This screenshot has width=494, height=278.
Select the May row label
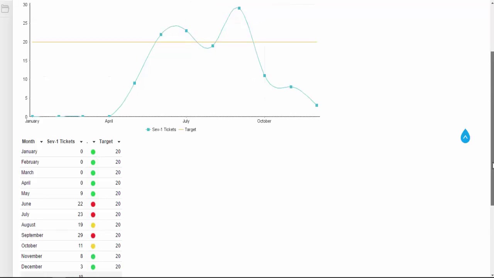point(25,193)
